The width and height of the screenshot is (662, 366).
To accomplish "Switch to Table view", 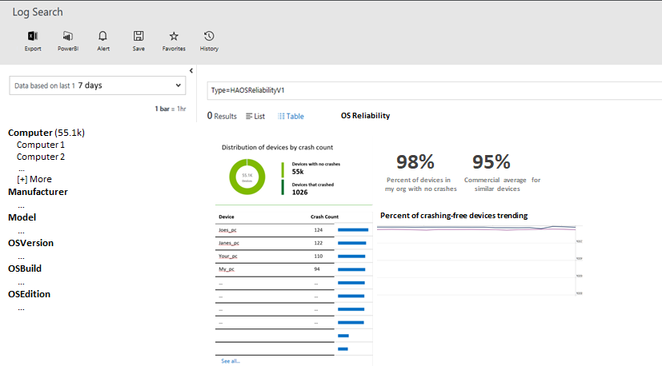I will click(x=291, y=116).
